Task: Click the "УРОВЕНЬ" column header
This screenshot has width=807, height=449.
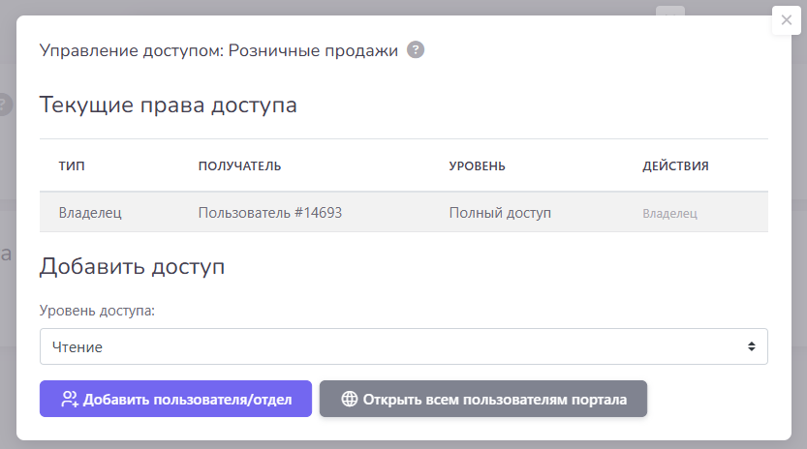Action: coord(477,165)
